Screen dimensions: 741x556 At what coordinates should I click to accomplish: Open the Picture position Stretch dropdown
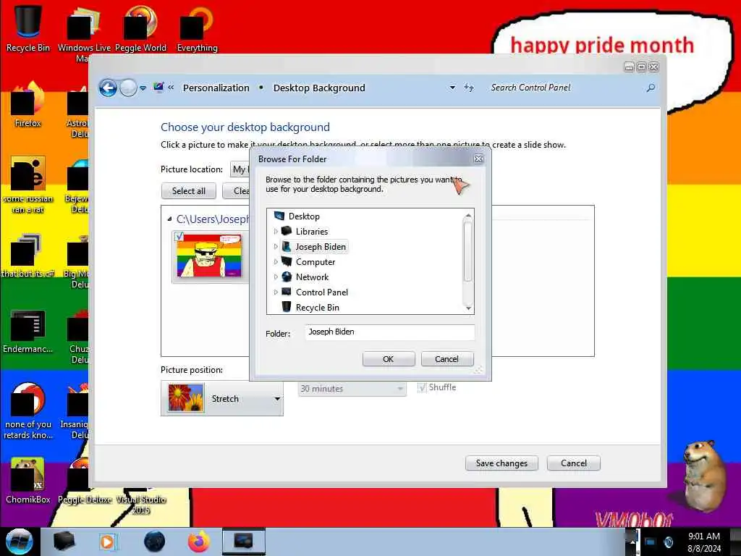[222, 399]
